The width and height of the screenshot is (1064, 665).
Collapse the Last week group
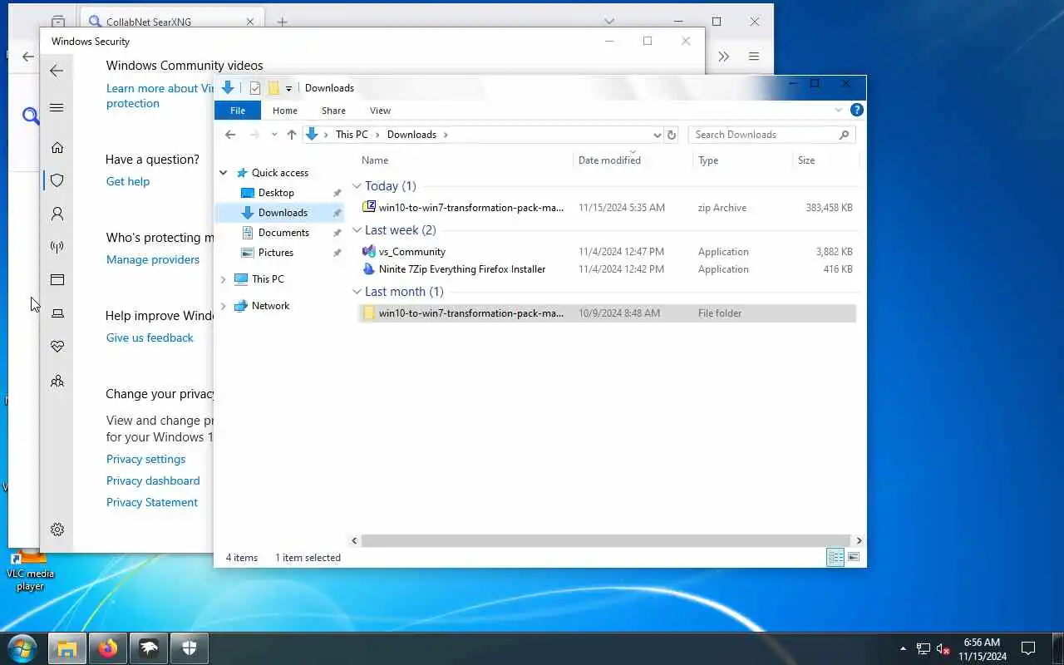coord(357,230)
